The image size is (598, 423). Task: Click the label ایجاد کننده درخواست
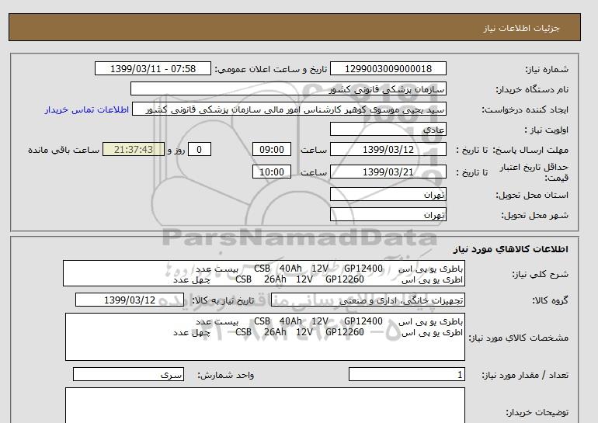tap(525, 109)
